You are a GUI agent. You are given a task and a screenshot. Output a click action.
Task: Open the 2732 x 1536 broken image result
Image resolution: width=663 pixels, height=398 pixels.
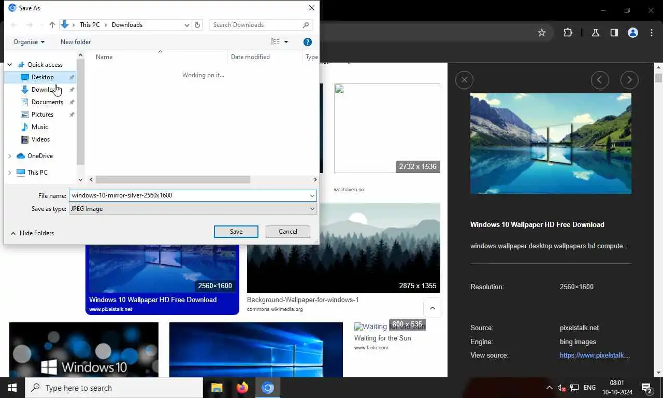[x=387, y=128]
